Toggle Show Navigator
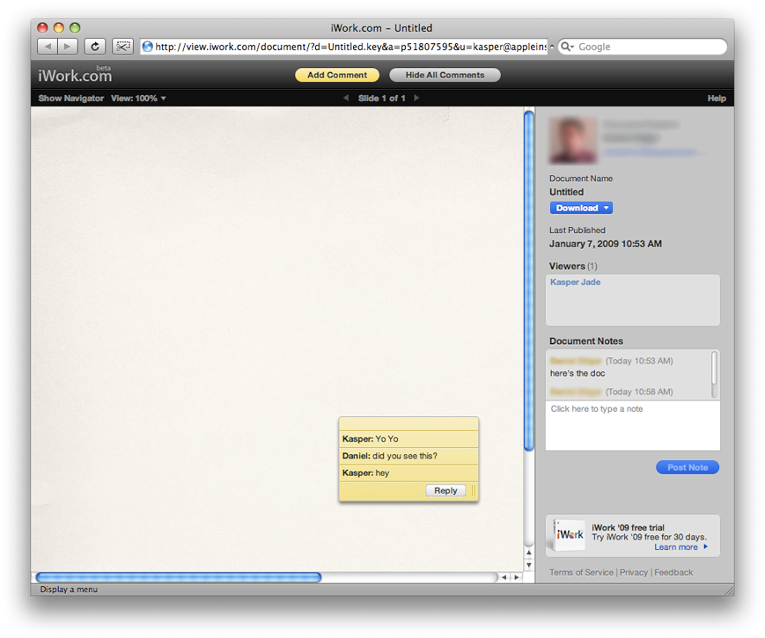This screenshot has height=638, width=765. pyautogui.click(x=71, y=98)
